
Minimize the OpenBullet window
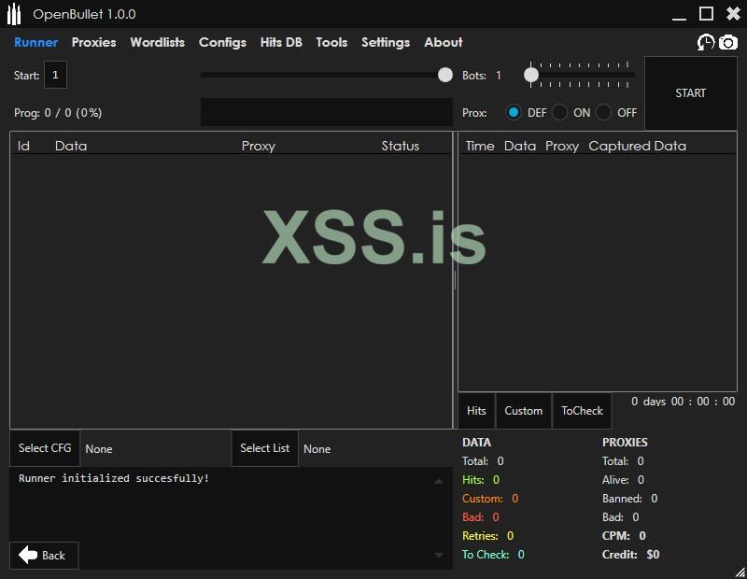coord(679,14)
